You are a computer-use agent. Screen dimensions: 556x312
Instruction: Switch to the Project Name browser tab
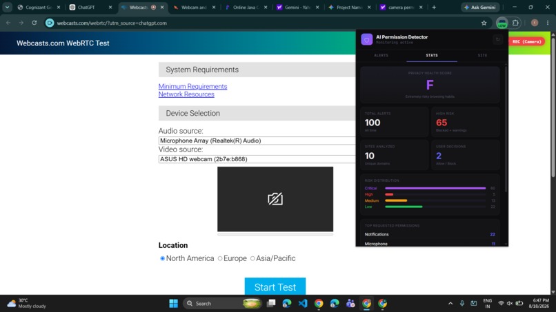coord(349,7)
